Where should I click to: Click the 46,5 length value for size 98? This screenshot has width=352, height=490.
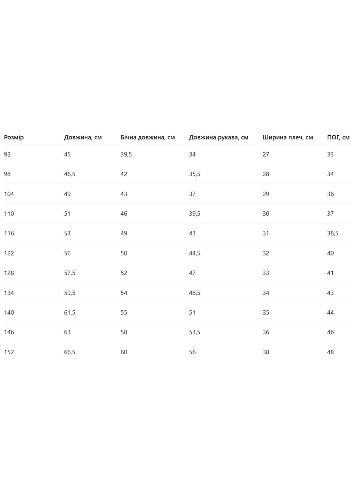[70, 174]
